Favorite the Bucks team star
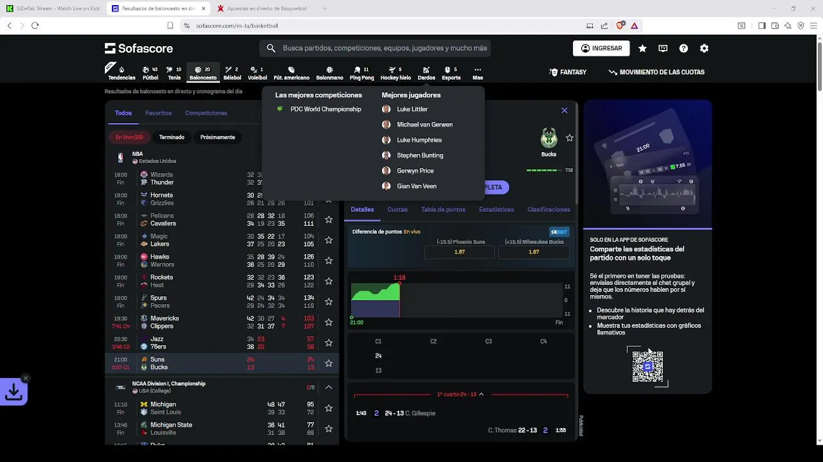Image resolution: width=823 pixels, height=462 pixels. (570, 138)
